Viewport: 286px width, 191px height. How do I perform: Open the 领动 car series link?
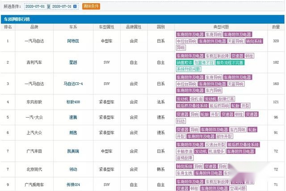pos(73,170)
